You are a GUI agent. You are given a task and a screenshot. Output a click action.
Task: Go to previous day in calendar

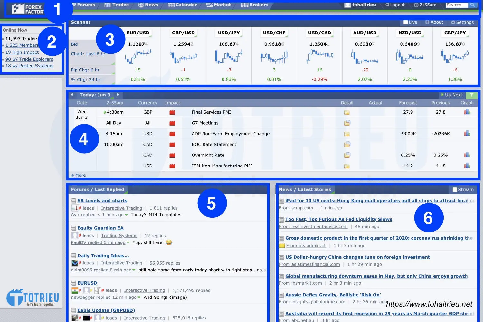(72, 95)
